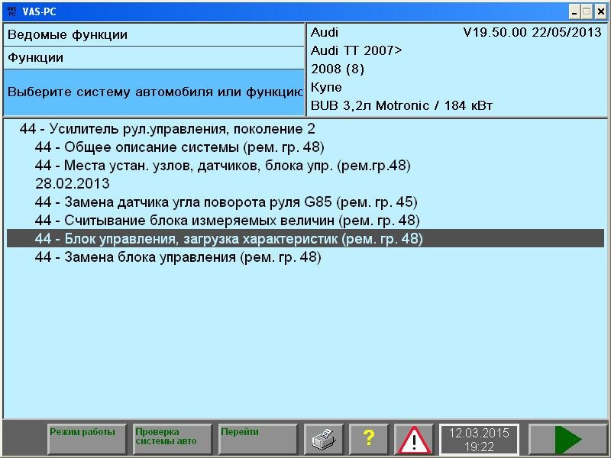Select 44 - Замена блока управления
The width and height of the screenshot is (611, 458).
[x=168, y=258]
